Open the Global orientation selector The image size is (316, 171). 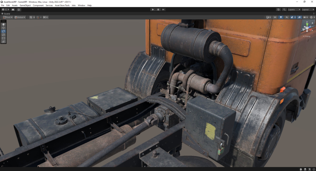click(19, 17)
